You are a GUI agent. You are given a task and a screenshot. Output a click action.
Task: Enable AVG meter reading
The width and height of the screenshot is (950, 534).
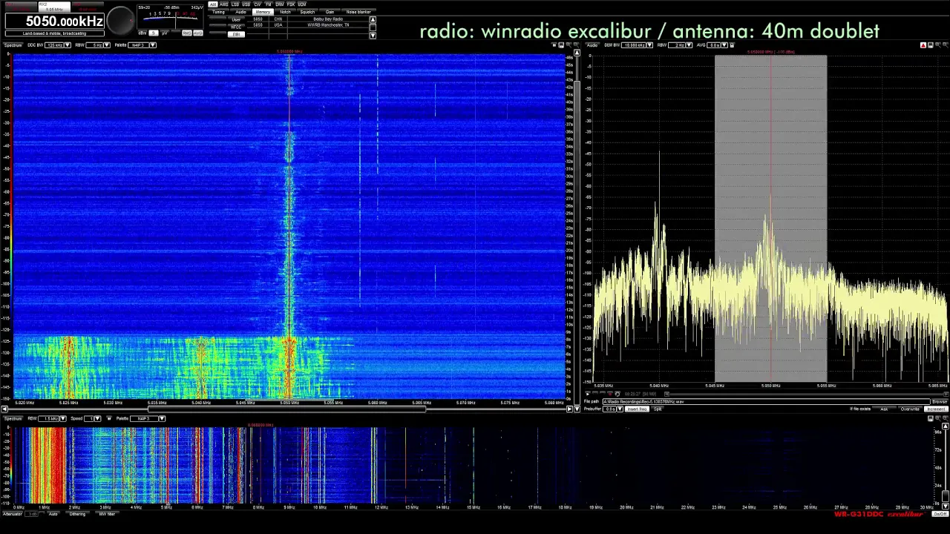(198, 33)
